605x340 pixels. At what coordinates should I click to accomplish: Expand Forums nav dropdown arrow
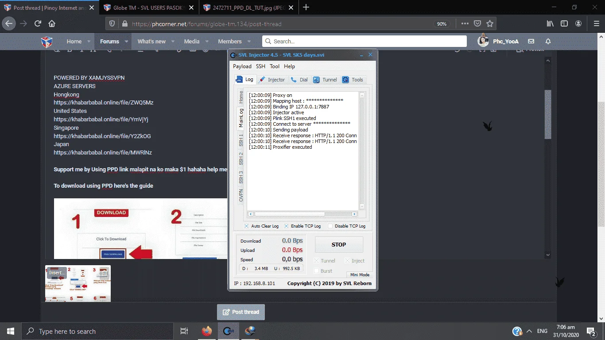126,41
